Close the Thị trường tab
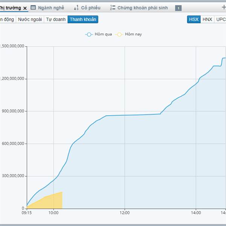This screenshot has height=226, width=226. (25, 8)
